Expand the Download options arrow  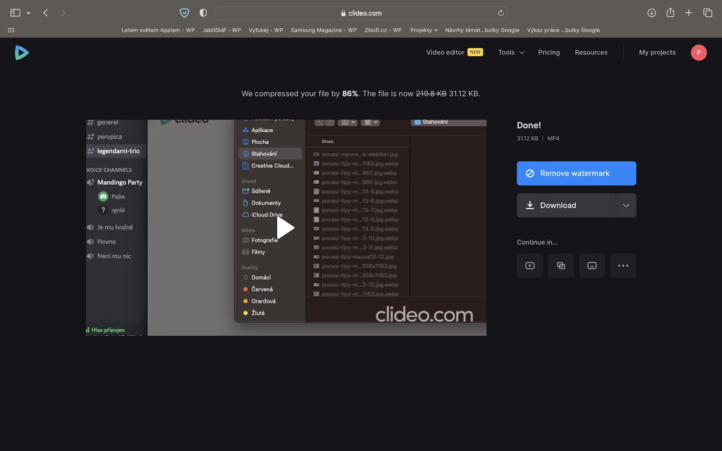tap(626, 205)
